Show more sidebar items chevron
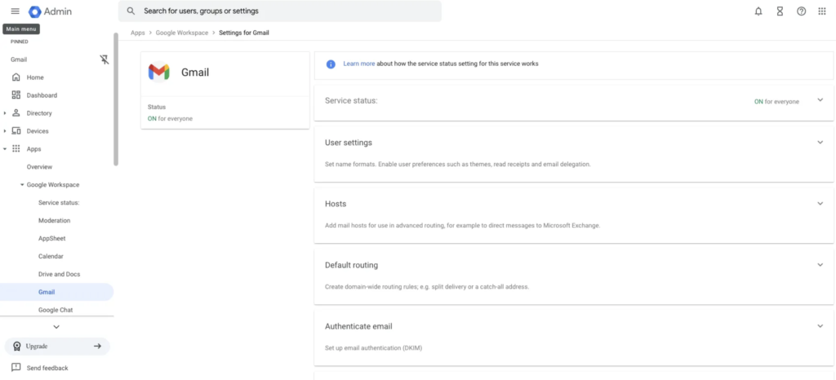The height and width of the screenshot is (380, 836). 56,327
